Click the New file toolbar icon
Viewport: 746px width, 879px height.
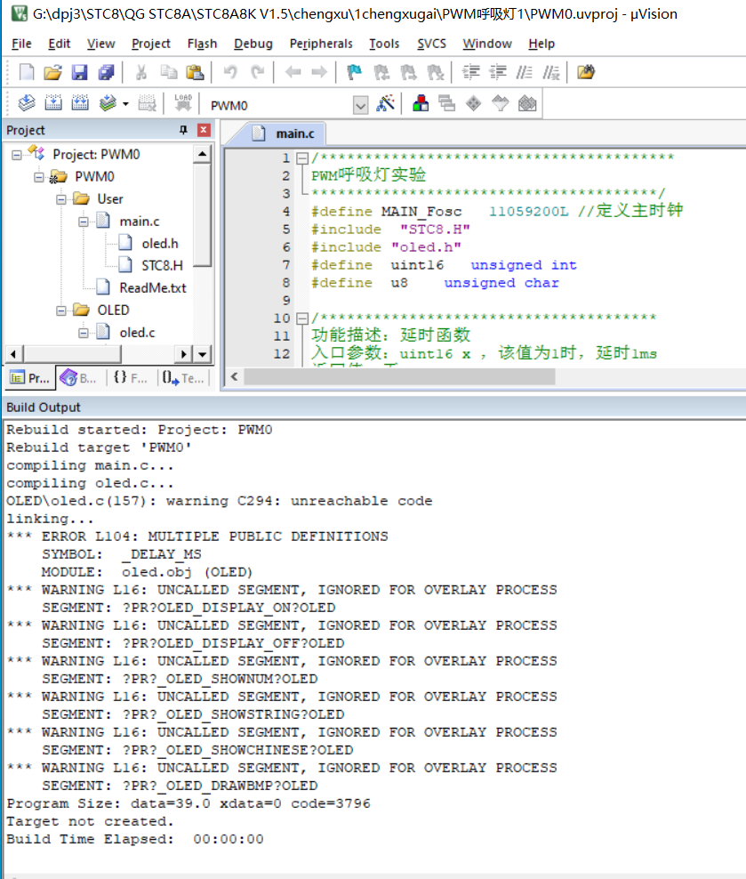pyautogui.click(x=27, y=72)
